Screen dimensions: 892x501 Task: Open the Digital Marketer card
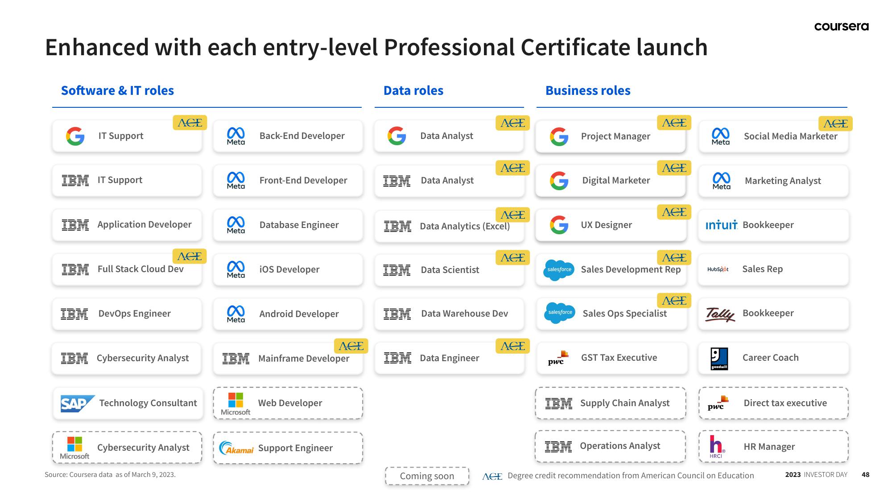(611, 181)
